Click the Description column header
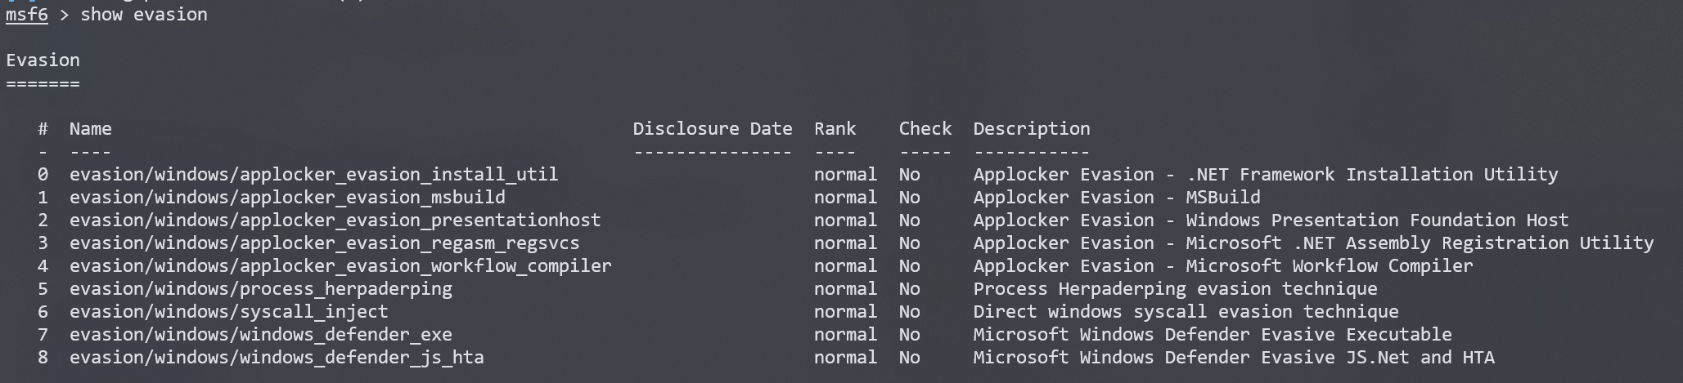 click(1031, 129)
